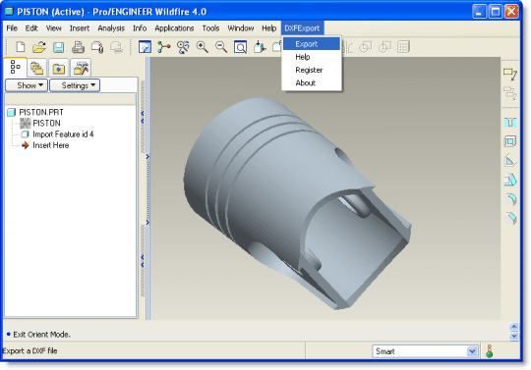Click the Insert Here marker in the tree
The image size is (531, 370).
point(50,145)
